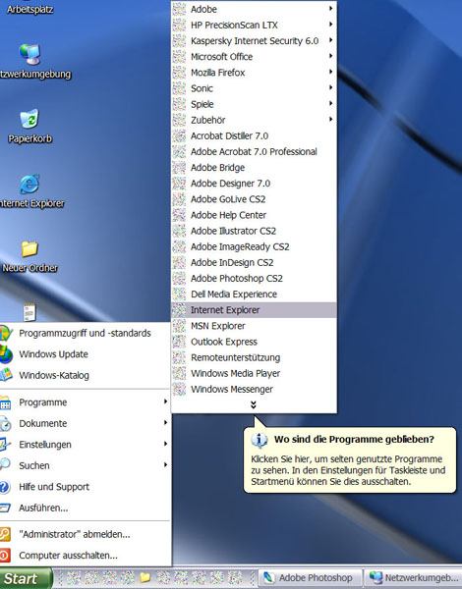Launch Adobe Photoshop CS2 from the list
This screenshot has height=589, width=462.
pos(254,279)
